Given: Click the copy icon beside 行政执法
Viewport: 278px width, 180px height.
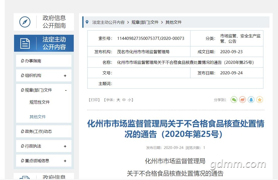Looking at the screenshot, I should point(22,146).
